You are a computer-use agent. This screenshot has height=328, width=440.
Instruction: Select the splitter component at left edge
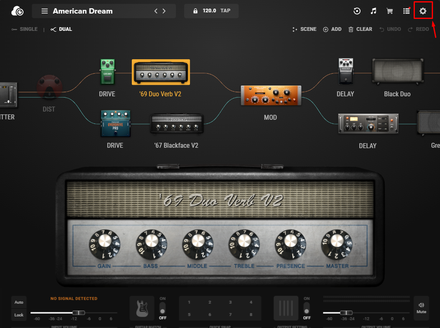[8, 95]
